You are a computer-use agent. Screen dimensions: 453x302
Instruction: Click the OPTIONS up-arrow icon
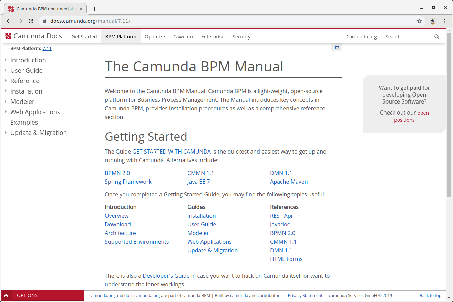coord(6,296)
